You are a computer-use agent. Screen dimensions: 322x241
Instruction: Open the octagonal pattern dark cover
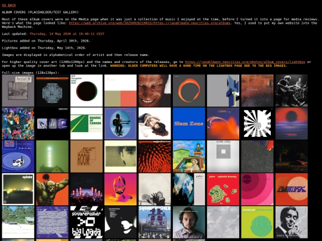pos(52,90)
